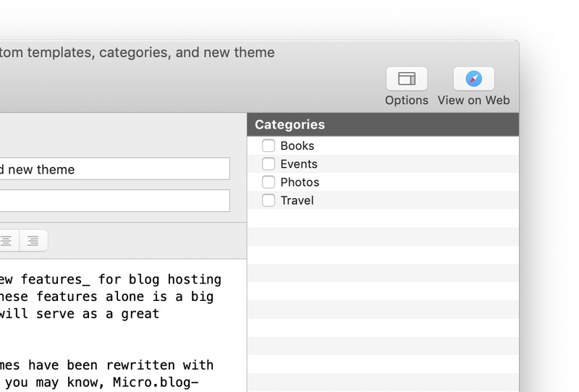
Task: Click the "View on Web" toolbar label
Action: click(474, 101)
